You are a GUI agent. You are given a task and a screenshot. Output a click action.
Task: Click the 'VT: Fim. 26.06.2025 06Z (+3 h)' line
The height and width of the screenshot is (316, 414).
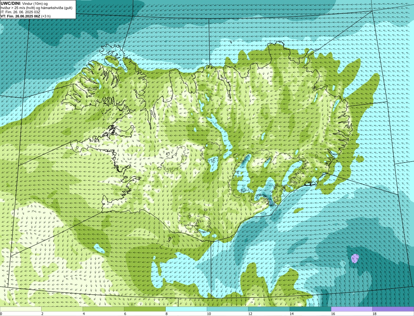(x=26, y=16)
